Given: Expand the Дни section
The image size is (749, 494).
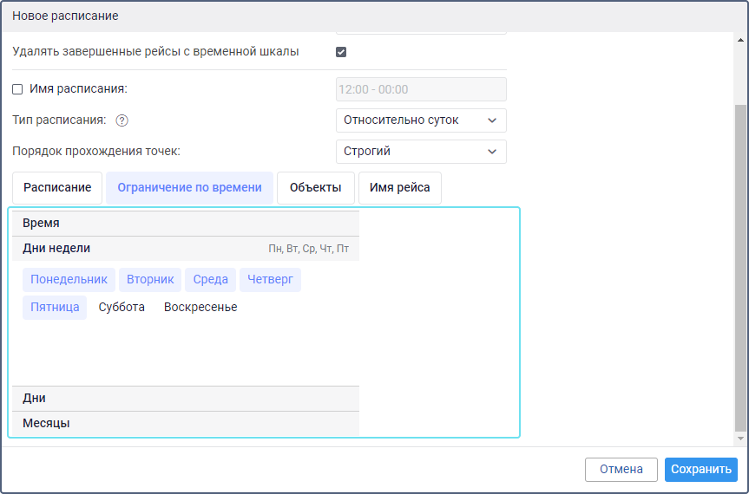Looking at the screenshot, I should tap(186, 398).
